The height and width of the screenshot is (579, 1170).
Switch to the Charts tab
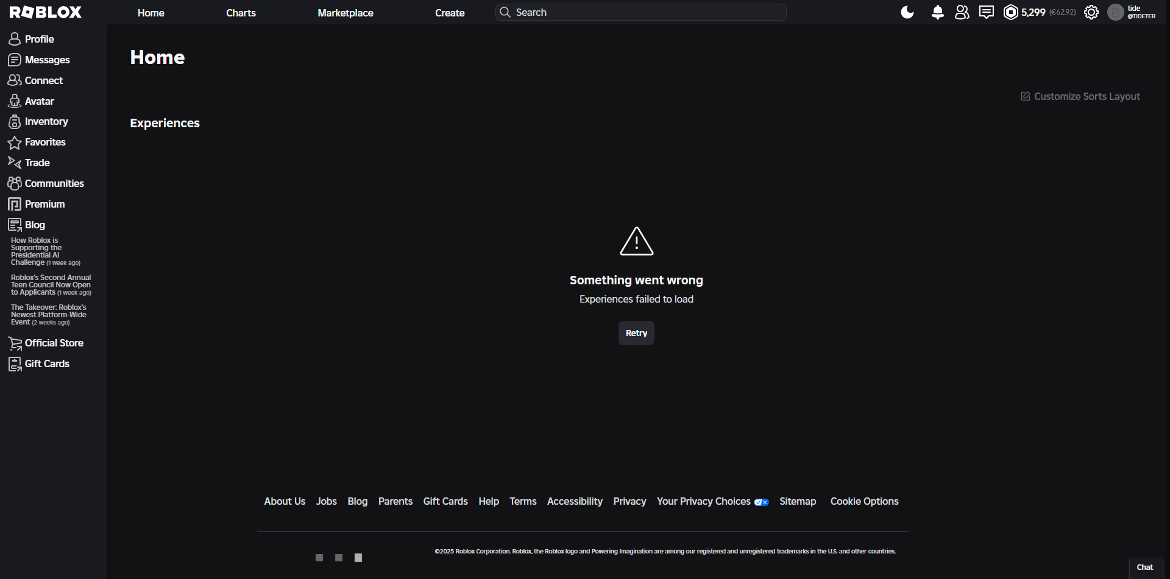[241, 12]
